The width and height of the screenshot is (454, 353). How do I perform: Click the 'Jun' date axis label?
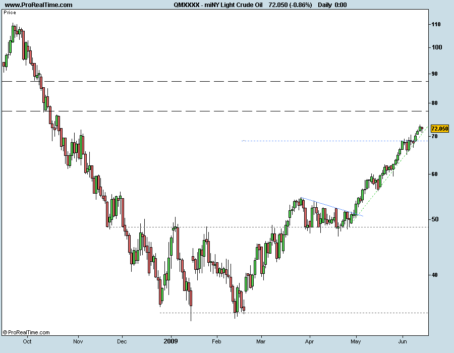(x=403, y=341)
